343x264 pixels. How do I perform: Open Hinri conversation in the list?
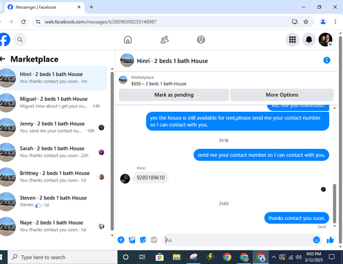tap(54, 78)
